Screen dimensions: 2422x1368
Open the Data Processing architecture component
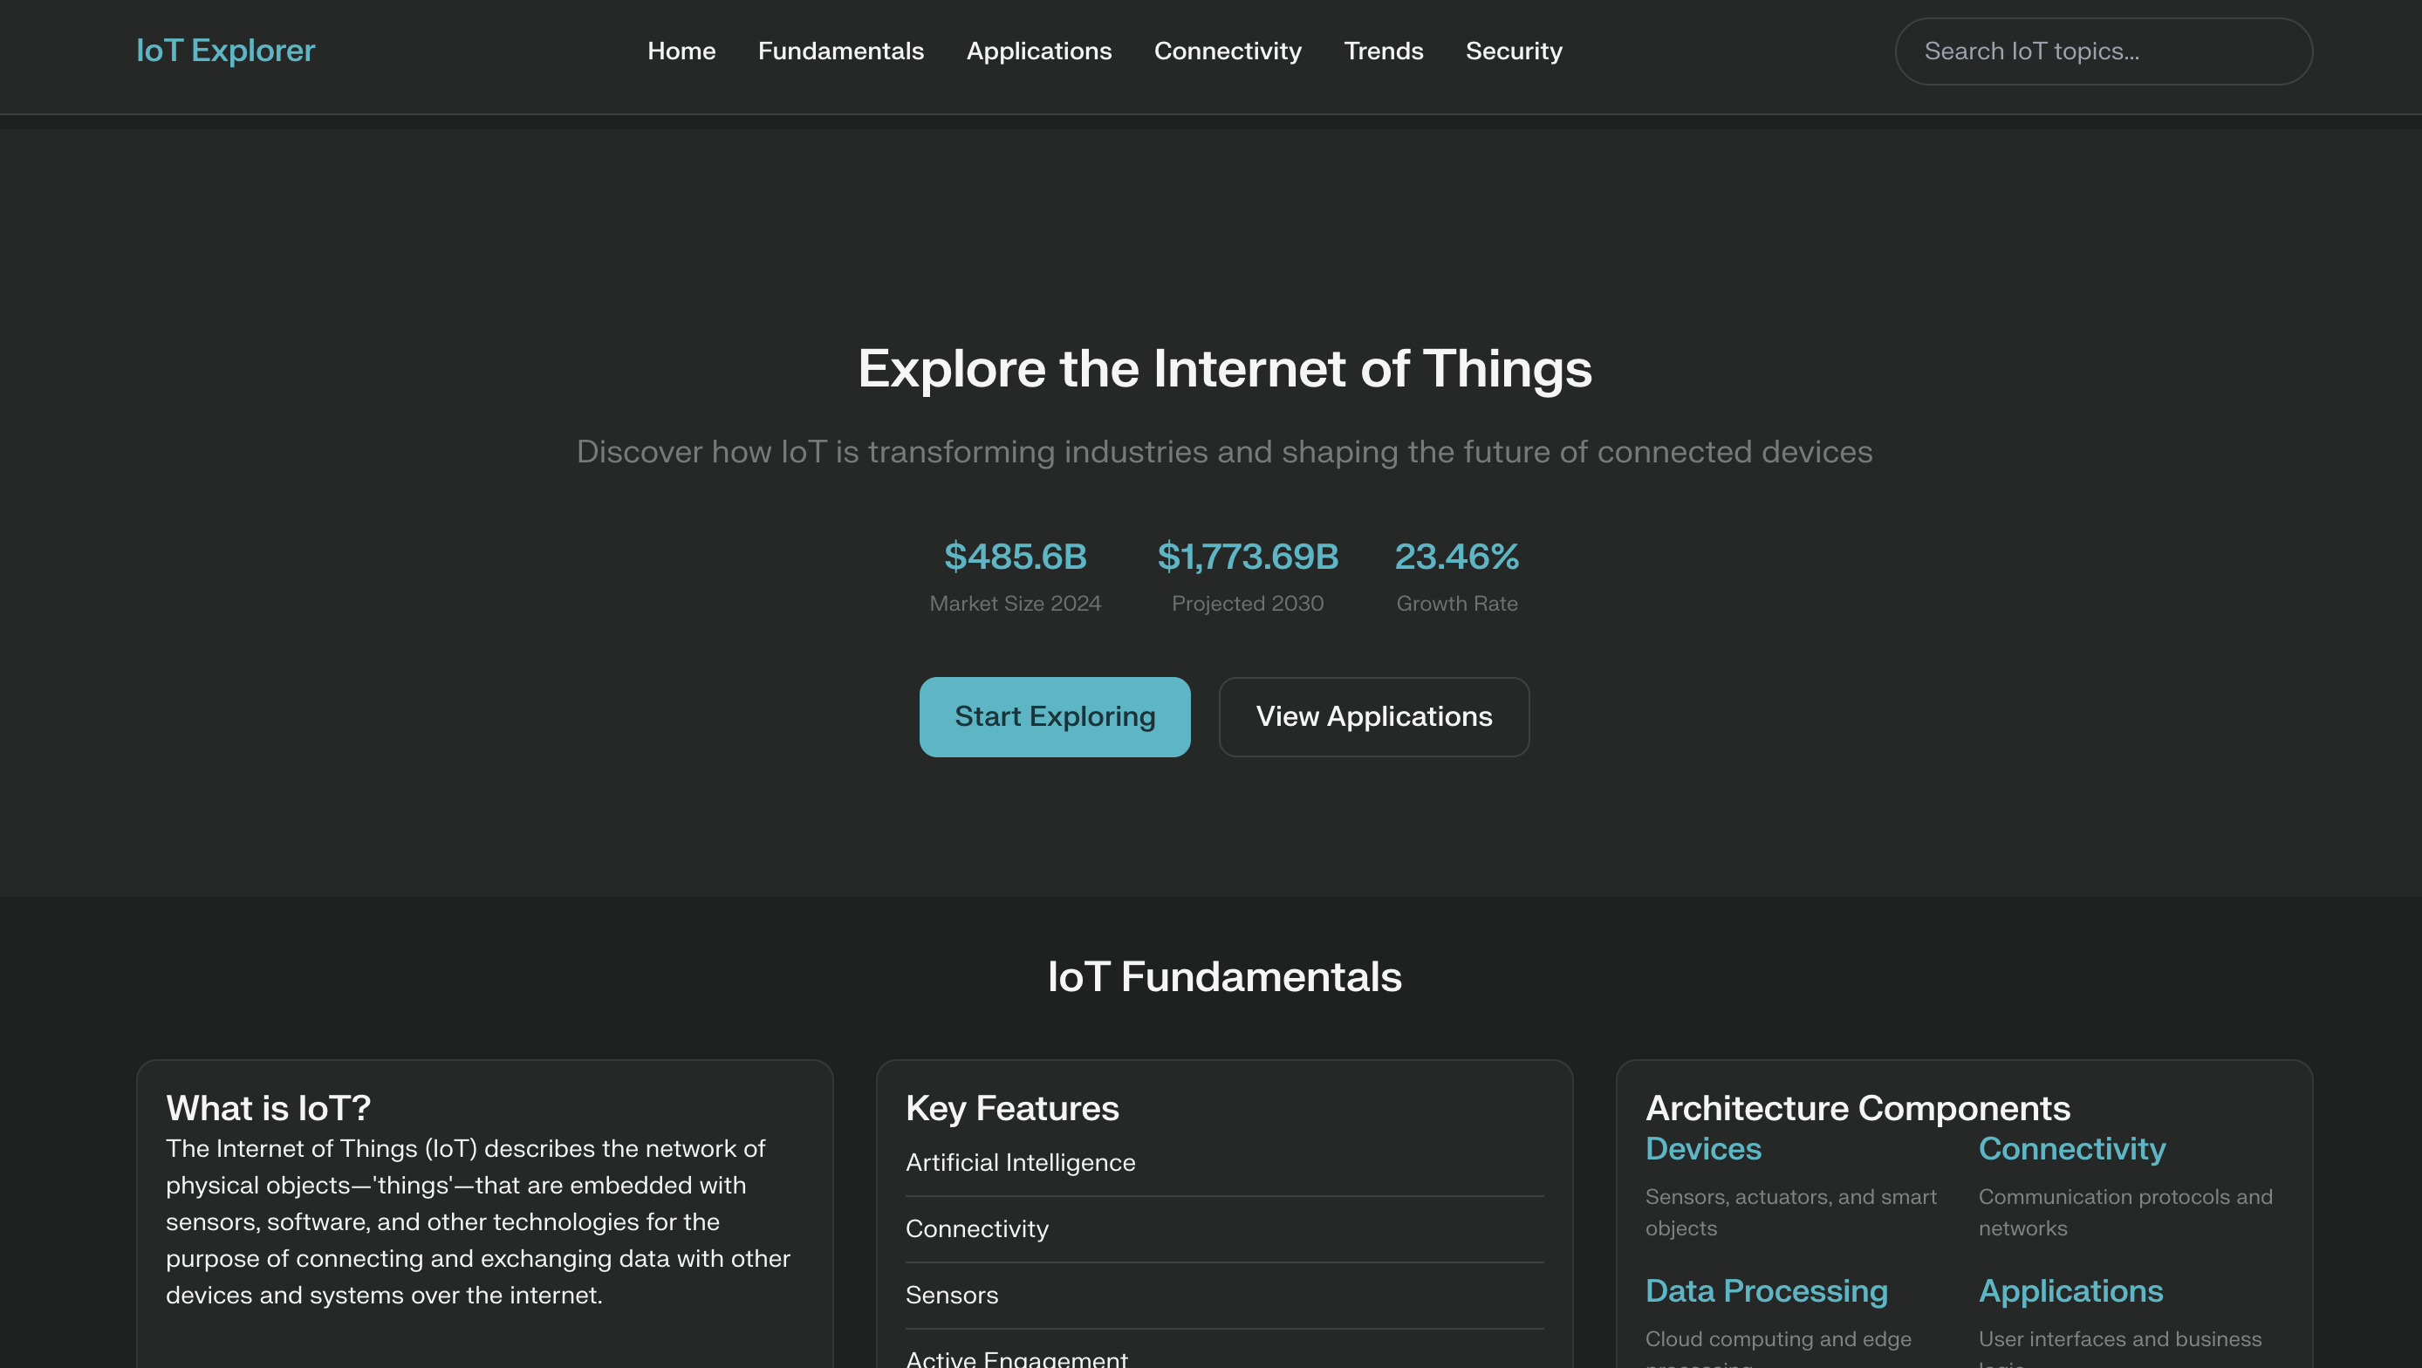pyautogui.click(x=1766, y=1290)
